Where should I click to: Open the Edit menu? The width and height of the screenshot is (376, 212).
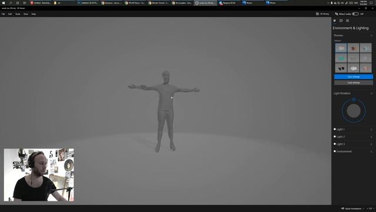click(10, 14)
